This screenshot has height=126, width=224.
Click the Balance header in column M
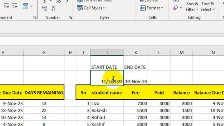pyautogui.click(x=181, y=92)
